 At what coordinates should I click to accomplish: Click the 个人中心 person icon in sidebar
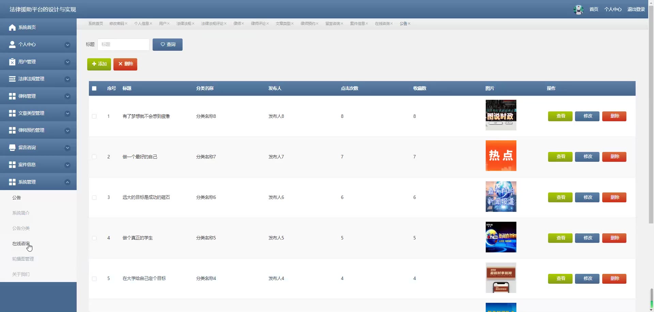tap(12, 44)
